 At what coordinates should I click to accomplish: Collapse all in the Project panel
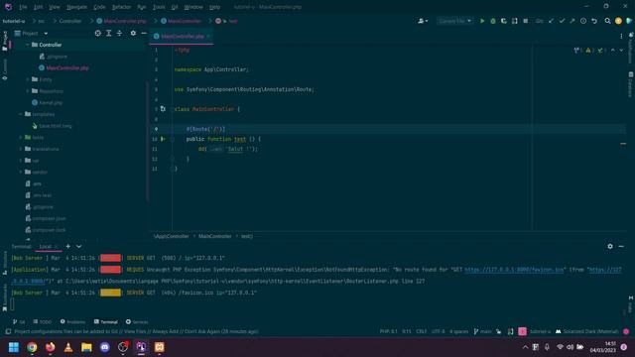[x=119, y=33]
